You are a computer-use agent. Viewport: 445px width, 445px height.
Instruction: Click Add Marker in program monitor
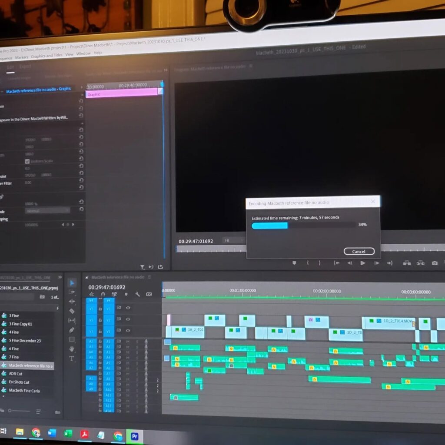294,263
